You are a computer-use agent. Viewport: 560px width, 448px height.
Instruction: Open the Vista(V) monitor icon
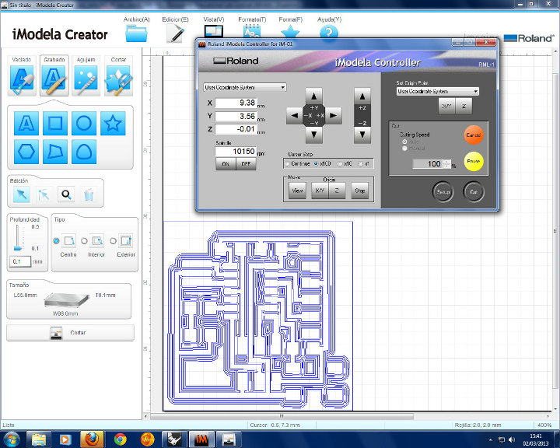[214, 31]
